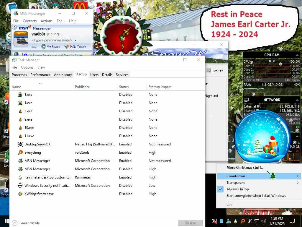The height and width of the screenshot is (227, 302).
Task: Open the vm0b0t Online status dropdown
Action: [x=61, y=34]
